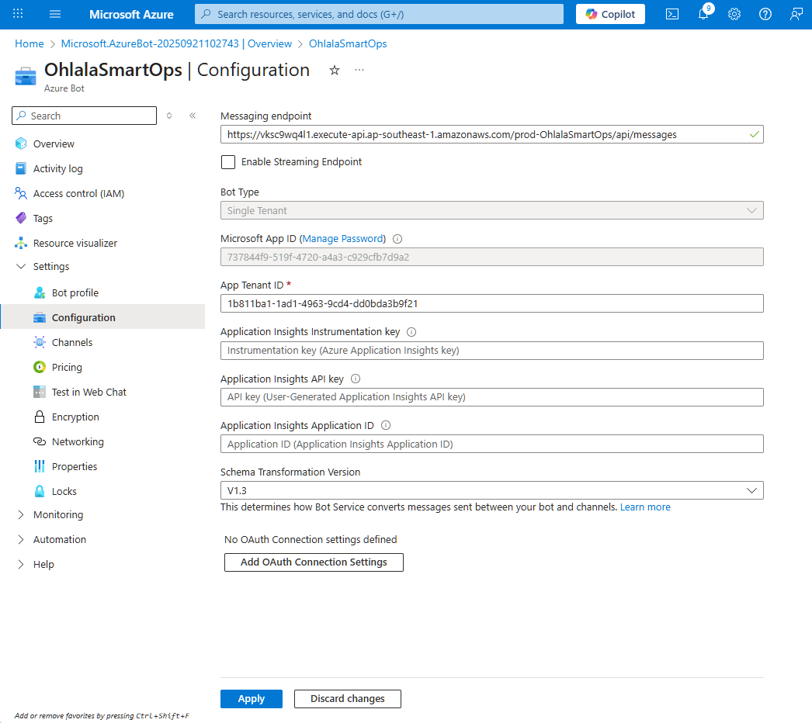Open the feedback icon in top bar
The height and width of the screenshot is (723, 812).
click(x=796, y=14)
